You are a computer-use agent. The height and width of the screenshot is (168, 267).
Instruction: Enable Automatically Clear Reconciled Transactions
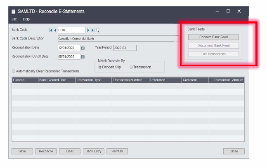tap(14, 71)
